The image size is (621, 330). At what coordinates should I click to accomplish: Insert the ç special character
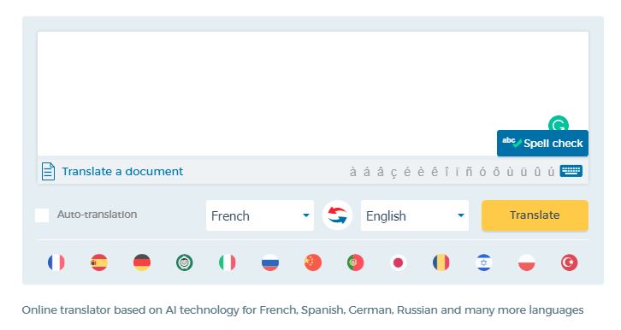click(393, 172)
